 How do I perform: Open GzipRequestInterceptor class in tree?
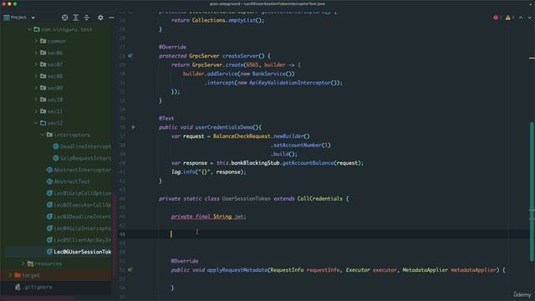click(82, 158)
